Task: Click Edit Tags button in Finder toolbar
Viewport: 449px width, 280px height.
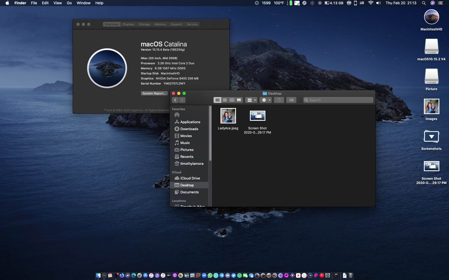Action: point(291,100)
